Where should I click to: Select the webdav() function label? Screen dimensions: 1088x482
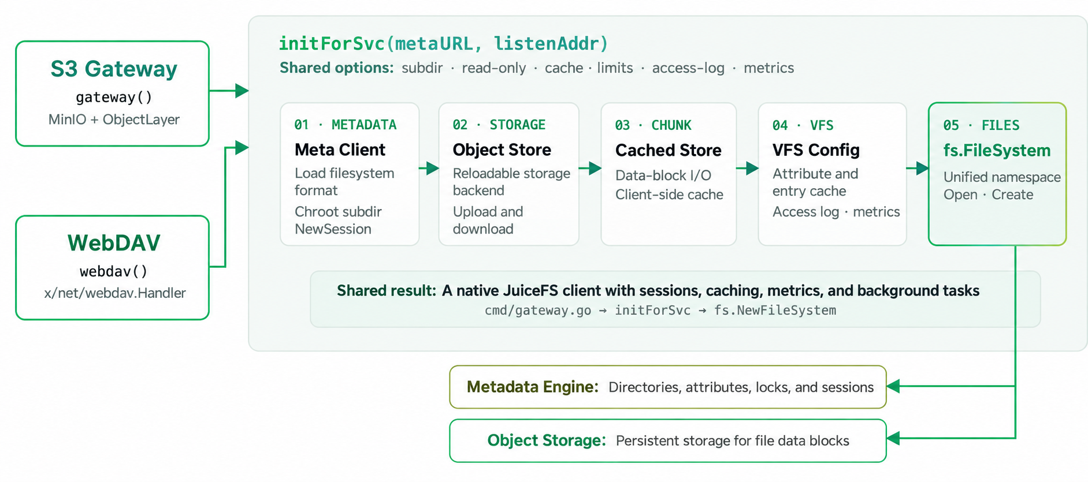[x=114, y=271]
